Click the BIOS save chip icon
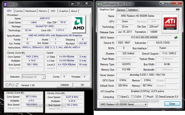The height and width of the screenshot is (115, 185). [176, 37]
